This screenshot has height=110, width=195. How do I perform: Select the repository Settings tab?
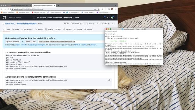coord(88,29)
